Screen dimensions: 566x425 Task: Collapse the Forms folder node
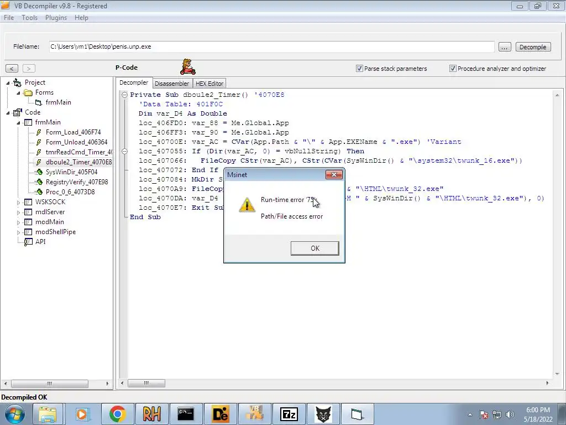[x=18, y=93]
